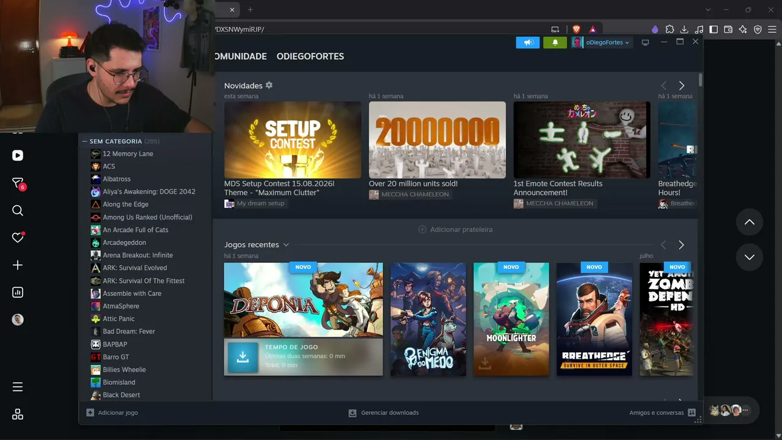
Task: Select 'Albatross' in the library list
Action: pos(117,179)
